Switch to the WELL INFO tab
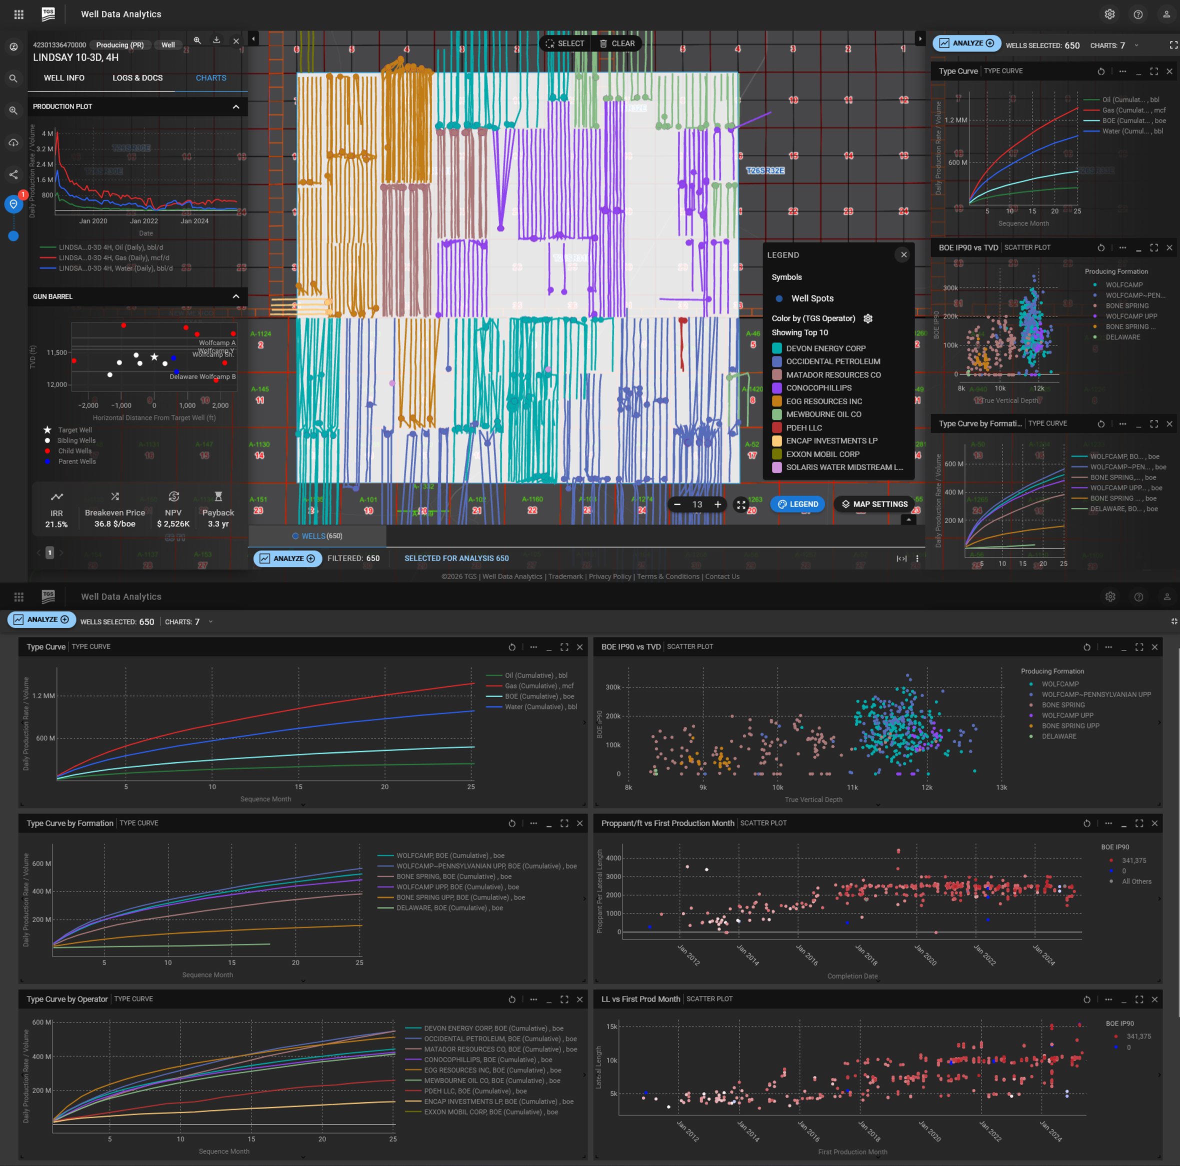Image resolution: width=1180 pixels, height=1166 pixels. (64, 78)
